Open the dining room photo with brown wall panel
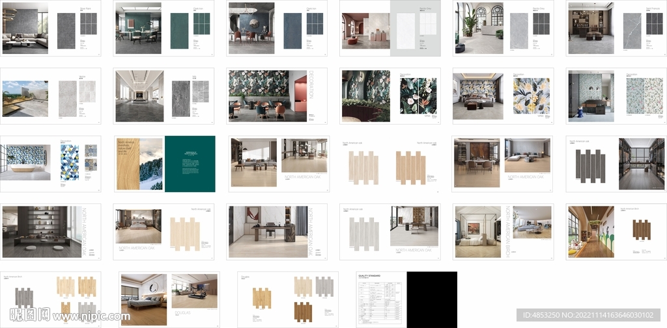667x328 pixels. pyautogui.click(x=477, y=163)
